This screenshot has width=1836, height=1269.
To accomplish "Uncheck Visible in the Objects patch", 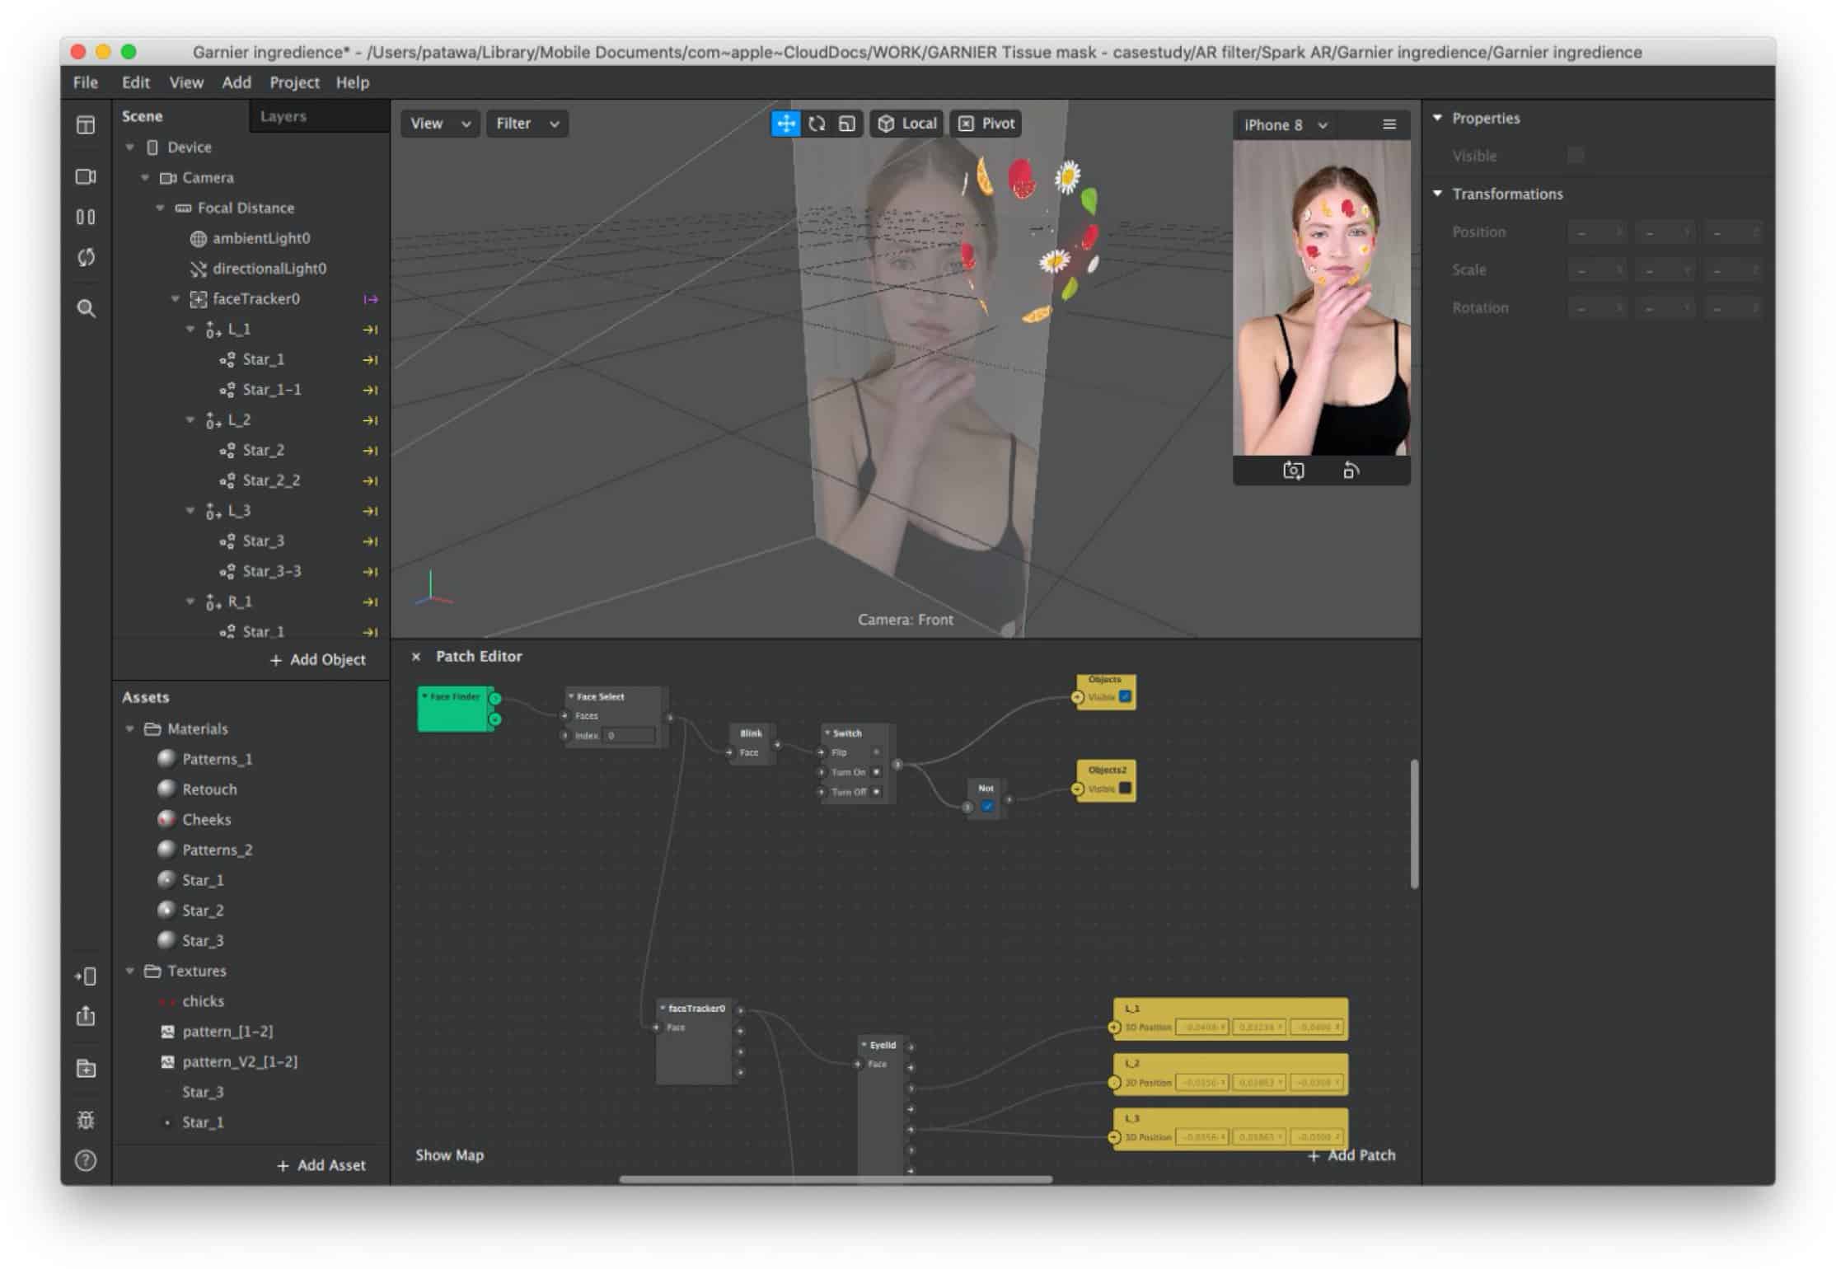I will click(x=1125, y=697).
